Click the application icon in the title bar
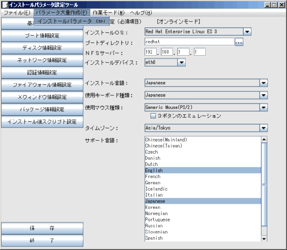Viewport: 287px width, 250px height. tap(5, 5)
